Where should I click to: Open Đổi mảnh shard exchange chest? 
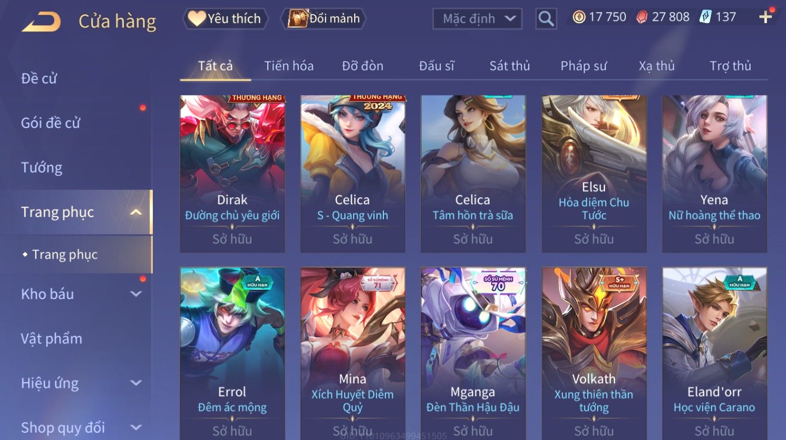pos(323,19)
